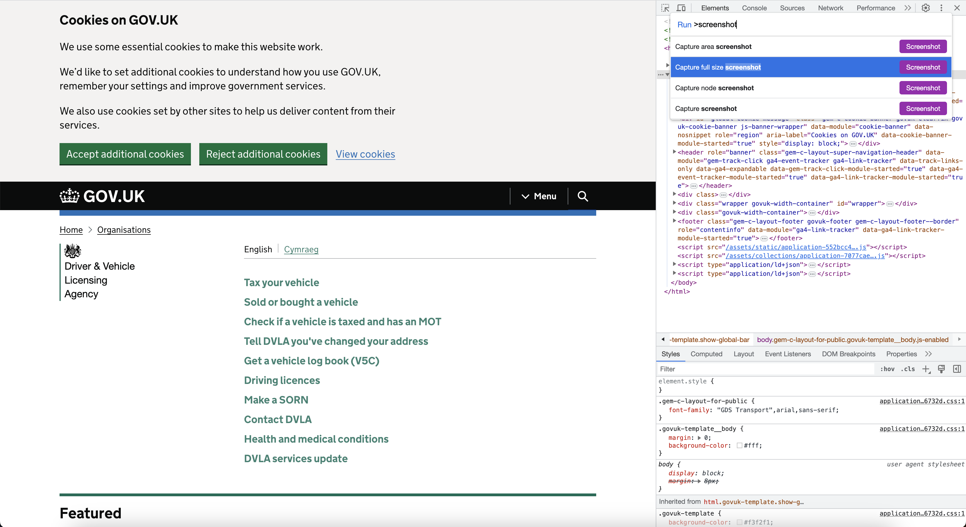Expand the wrapper govuk-width-container div node
Viewport: 966px width, 527px height.
point(674,203)
